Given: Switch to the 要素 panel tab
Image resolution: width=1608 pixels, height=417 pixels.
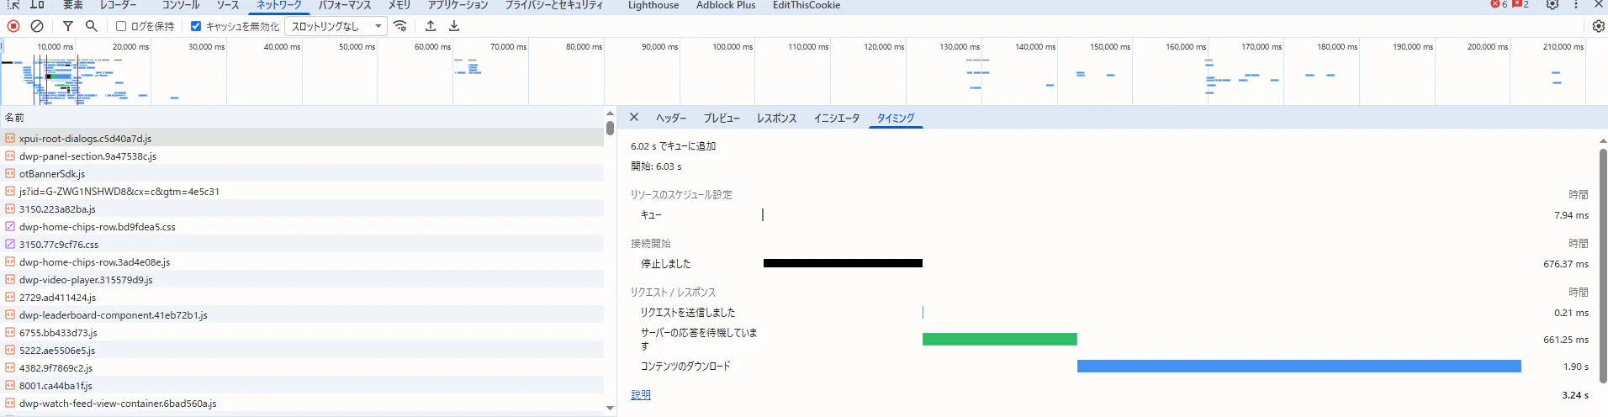Looking at the screenshot, I should pyautogui.click(x=73, y=5).
